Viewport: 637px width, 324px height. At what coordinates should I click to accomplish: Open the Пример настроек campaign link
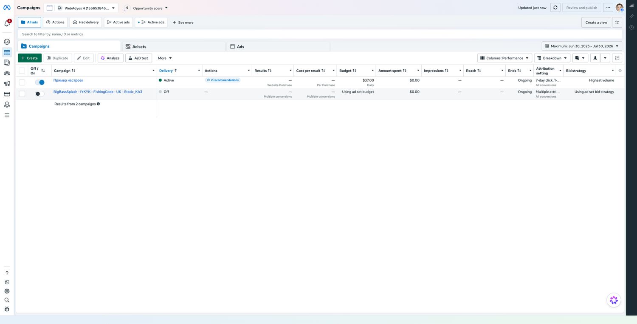coord(68,80)
